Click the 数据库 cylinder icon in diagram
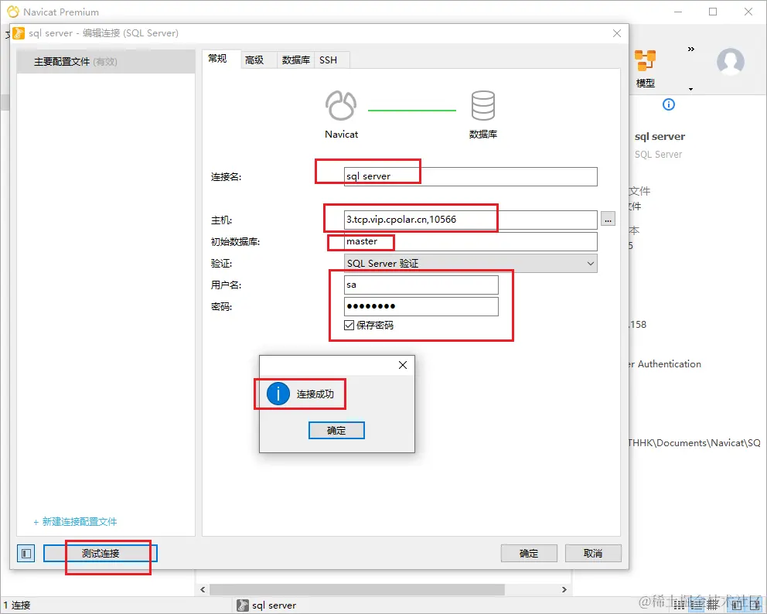Image resolution: width=767 pixels, height=614 pixels. (x=482, y=105)
